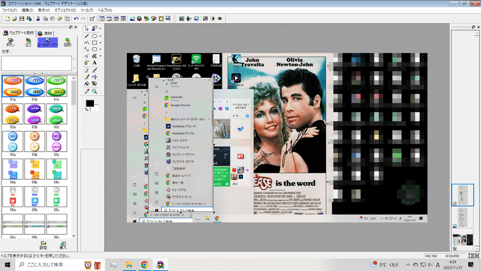
Task: Open the ツール(T) menu
Action: click(x=87, y=10)
